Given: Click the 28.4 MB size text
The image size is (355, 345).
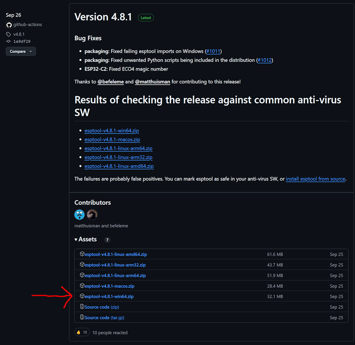Looking at the screenshot, I should coord(275,286).
